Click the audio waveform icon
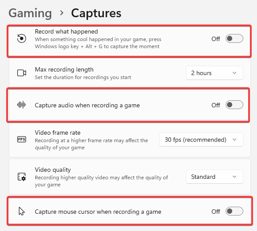The height and width of the screenshot is (231, 257). click(x=22, y=105)
